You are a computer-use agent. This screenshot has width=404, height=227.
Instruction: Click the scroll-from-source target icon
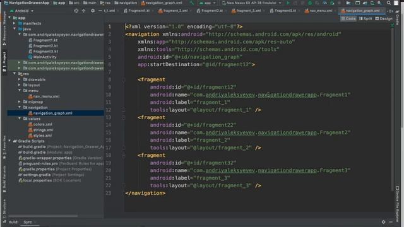pos(76,11)
